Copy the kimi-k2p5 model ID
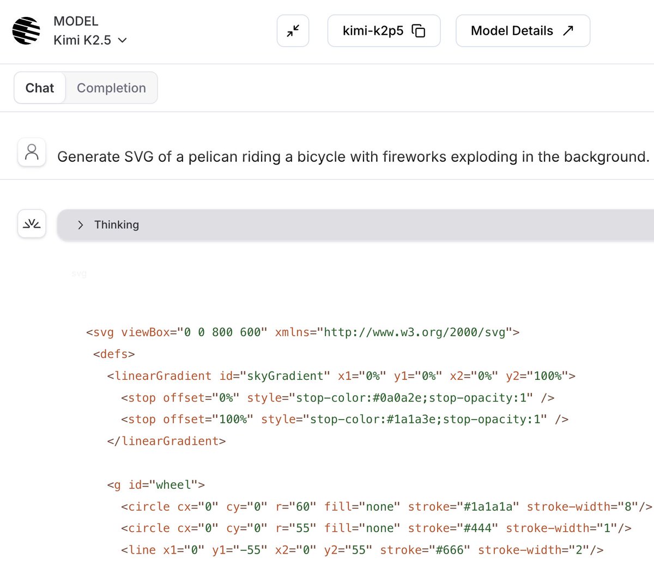 [384, 31]
